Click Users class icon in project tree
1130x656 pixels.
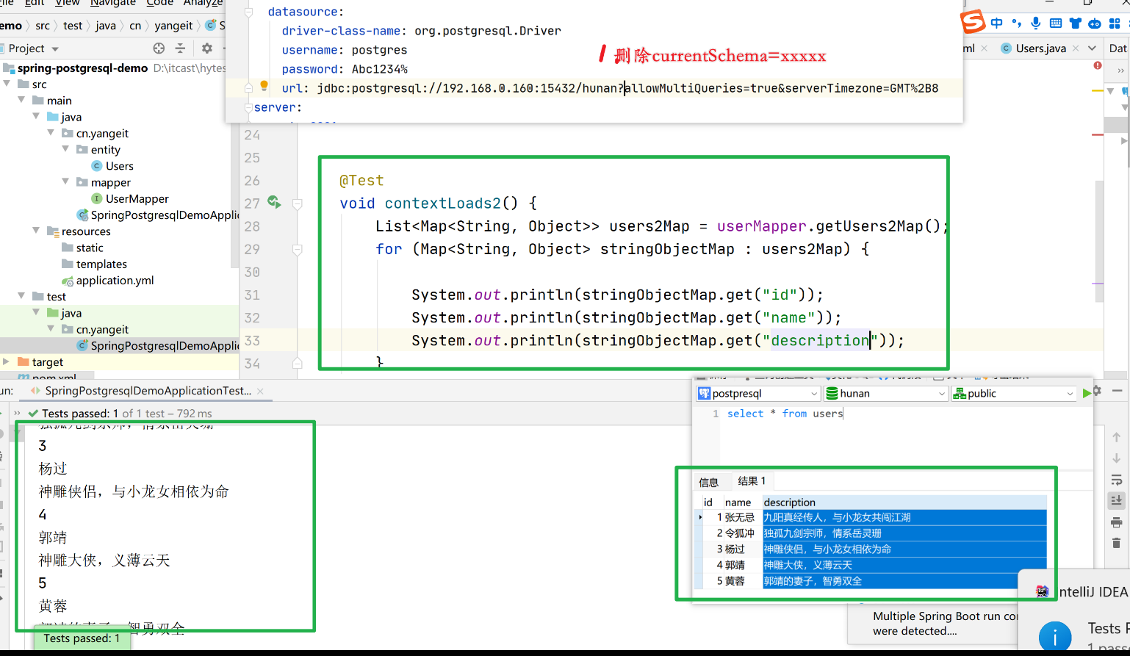(96, 166)
